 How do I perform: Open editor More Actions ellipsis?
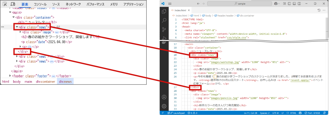[x=325, y=10]
